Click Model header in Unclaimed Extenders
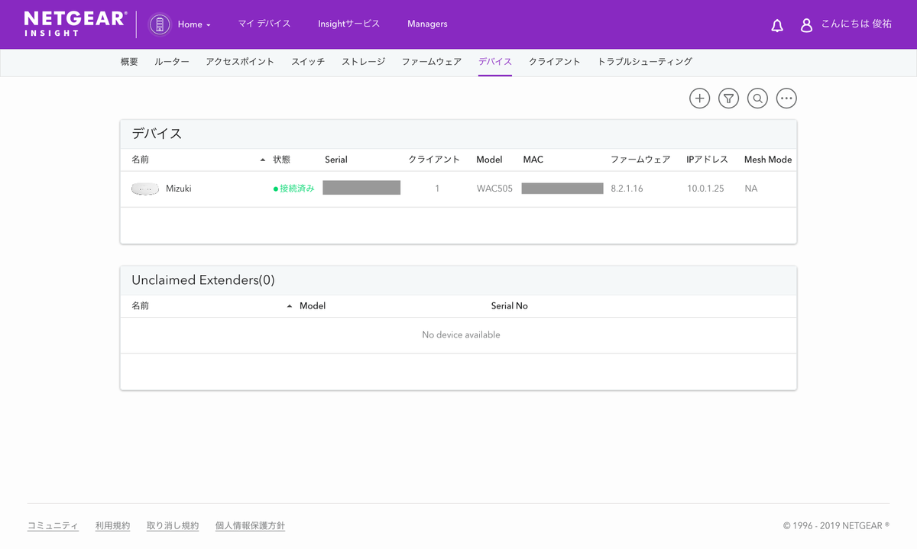The width and height of the screenshot is (917, 549). point(313,306)
